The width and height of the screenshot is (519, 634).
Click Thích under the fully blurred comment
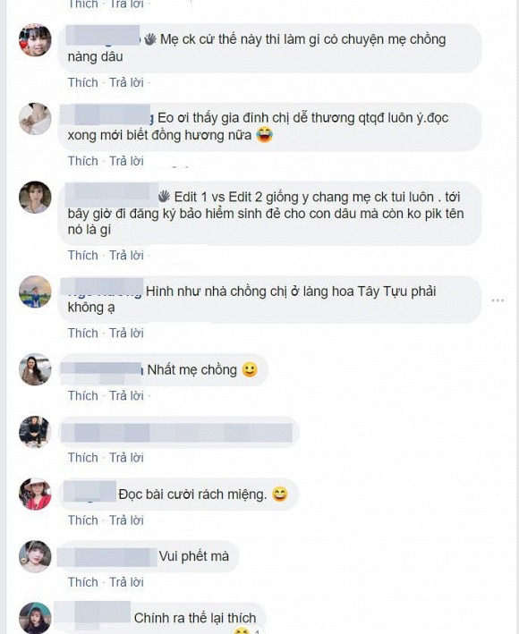pyautogui.click(x=83, y=458)
